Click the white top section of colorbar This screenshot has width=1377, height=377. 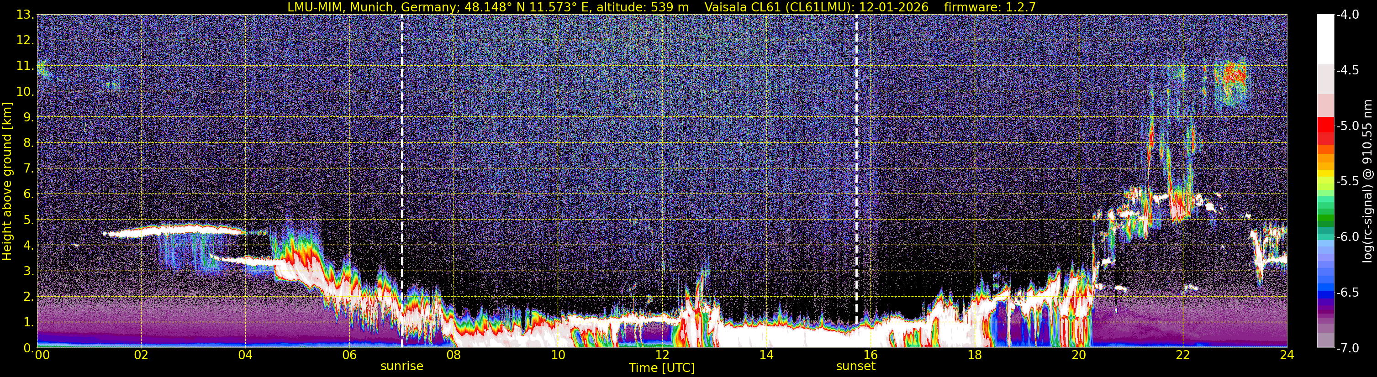[x=1326, y=40]
